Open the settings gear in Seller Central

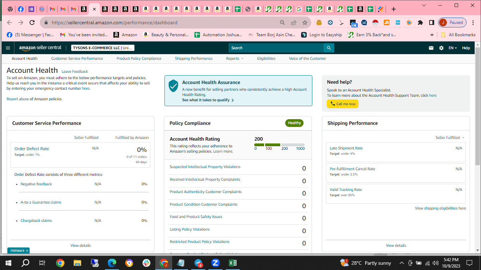tap(441, 48)
